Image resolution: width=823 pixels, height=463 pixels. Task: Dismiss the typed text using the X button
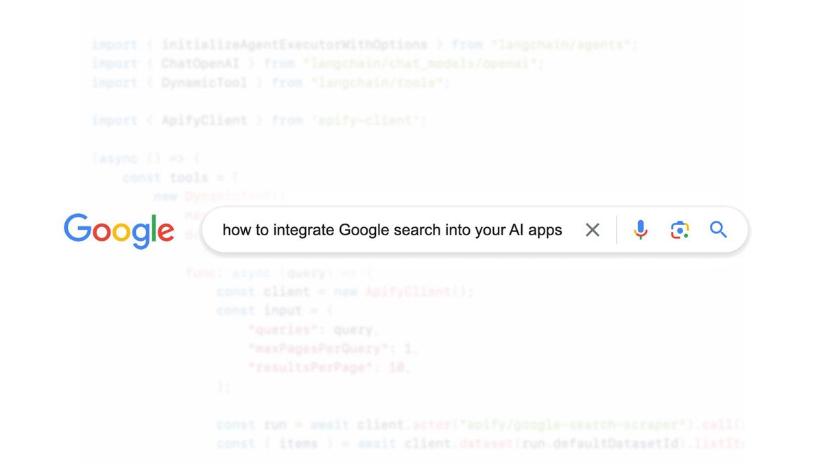[593, 230]
